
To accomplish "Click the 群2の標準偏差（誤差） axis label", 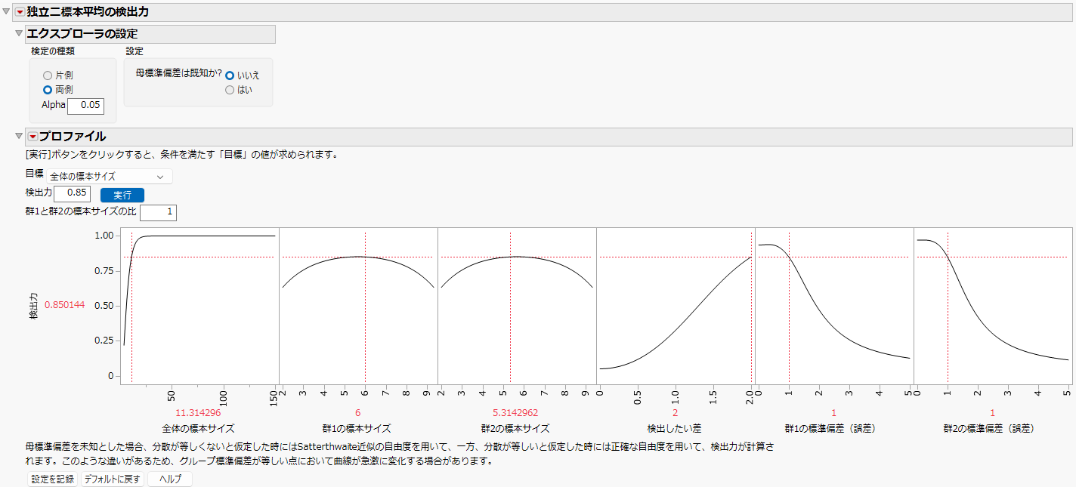I will 989,428.
